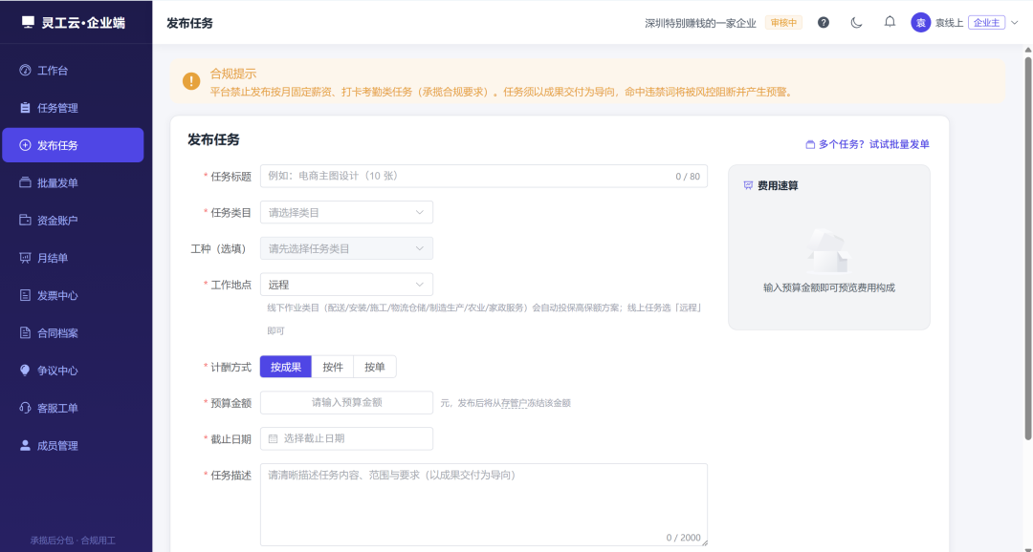Image resolution: width=1033 pixels, height=552 pixels.
Task: Click the 月结单 sidebar icon
Action: 25,258
